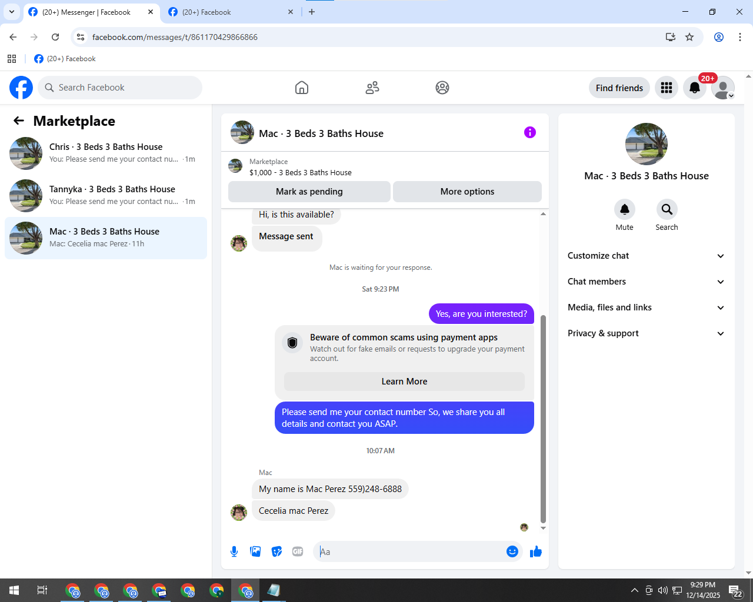Send a thumbs-up like

pyautogui.click(x=536, y=551)
